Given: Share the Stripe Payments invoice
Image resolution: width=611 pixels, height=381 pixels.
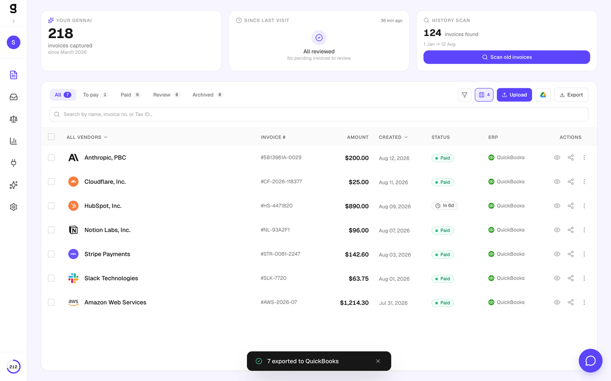Looking at the screenshot, I should (571, 254).
